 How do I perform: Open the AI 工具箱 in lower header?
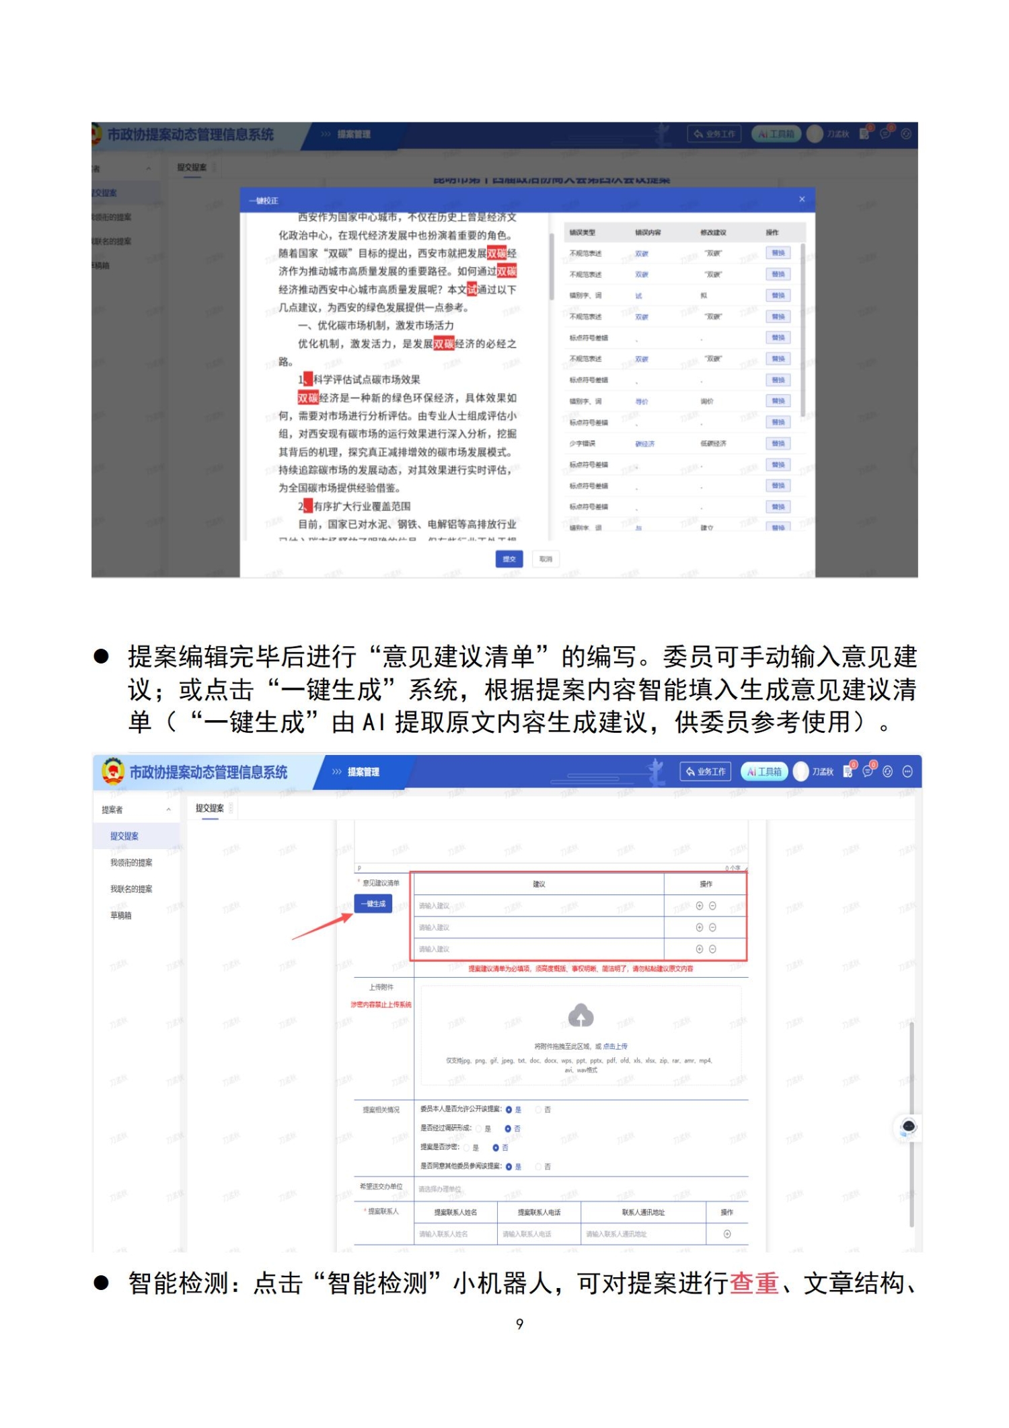764,771
